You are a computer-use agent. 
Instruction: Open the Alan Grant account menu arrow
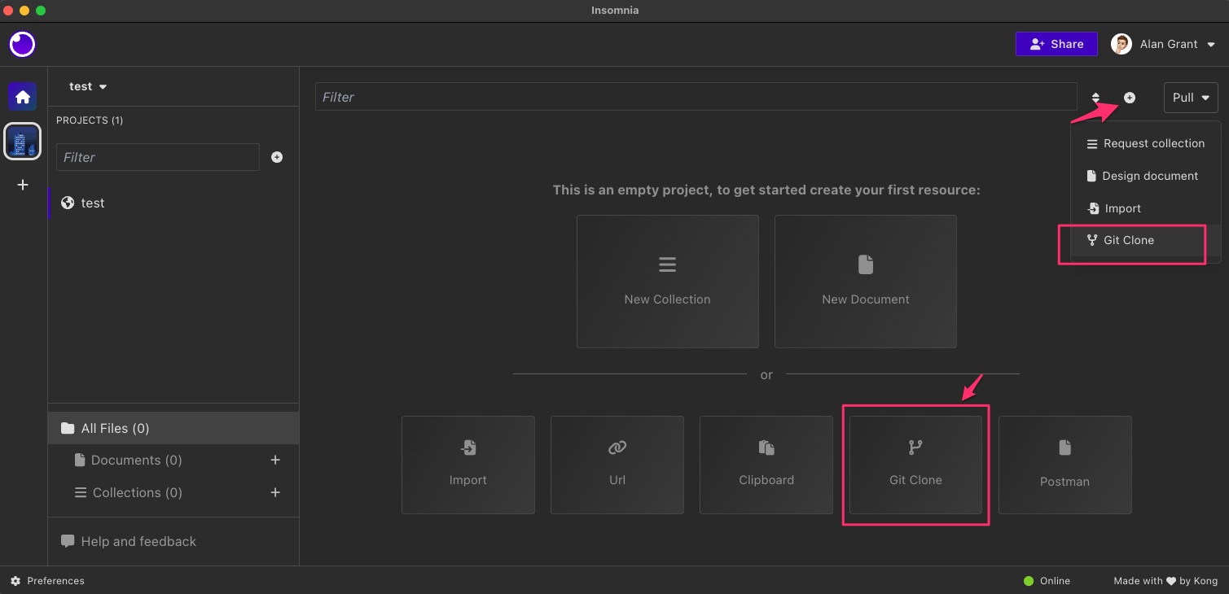pos(1211,45)
